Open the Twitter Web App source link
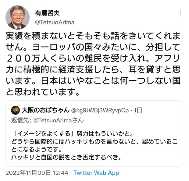Screen dimensions: 189x181 point(96,173)
